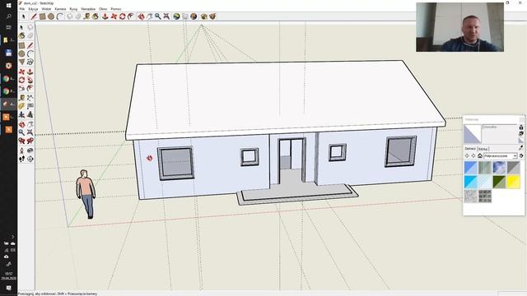527x296 pixels.
Task: Pick the grey-green glass material swatch
Action: pyautogui.click(x=485, y=168)
